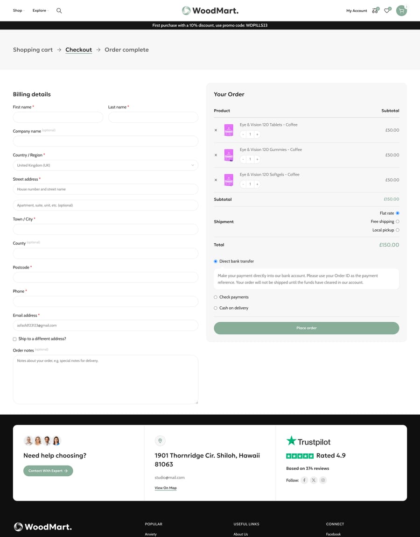
Task: Click the 120 Gummies product thumbnail
Action: (229, 155)
